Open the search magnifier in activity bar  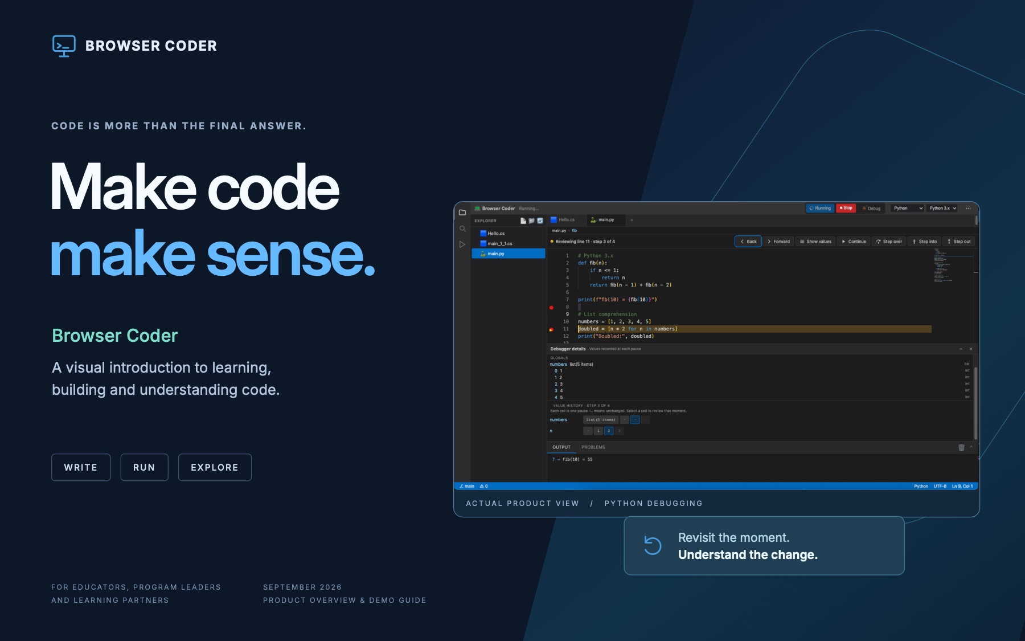coord(462,228)
